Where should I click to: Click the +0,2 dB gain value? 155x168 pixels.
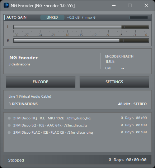click(73, 18)
